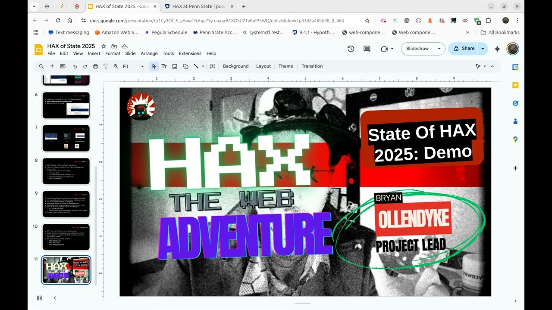Check cloud document status icon
This screenshot has width=552, height=310.
(x=125, y=46)
